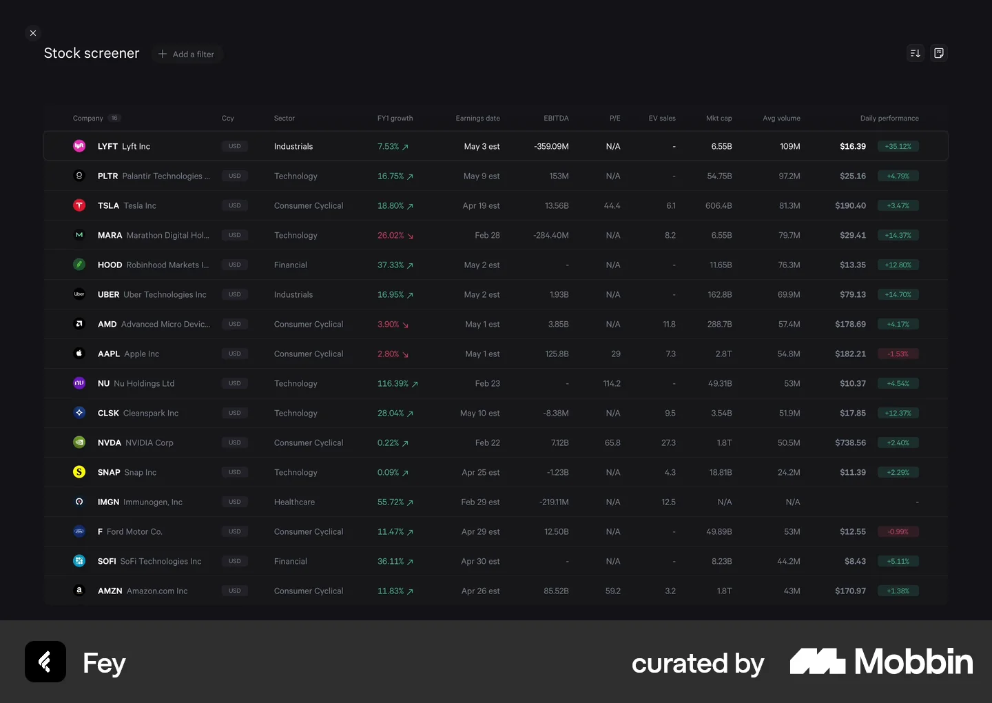Image resolution: width=992 pixels, height=703 pixels.
Task: Click the Add a filter button
Action: [187, 54]
